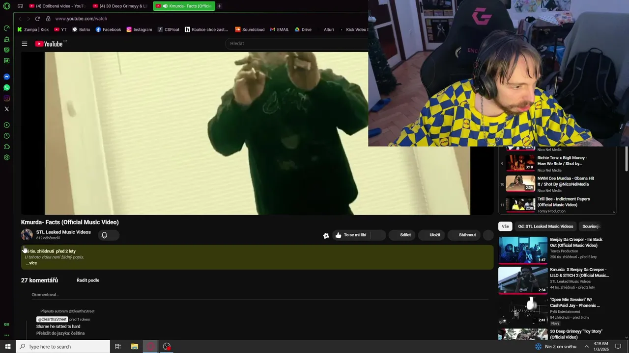Screen dimensions: 629x353
Task: Switch to 'Oblíbená videa' tab
Action: click(58, 6)
